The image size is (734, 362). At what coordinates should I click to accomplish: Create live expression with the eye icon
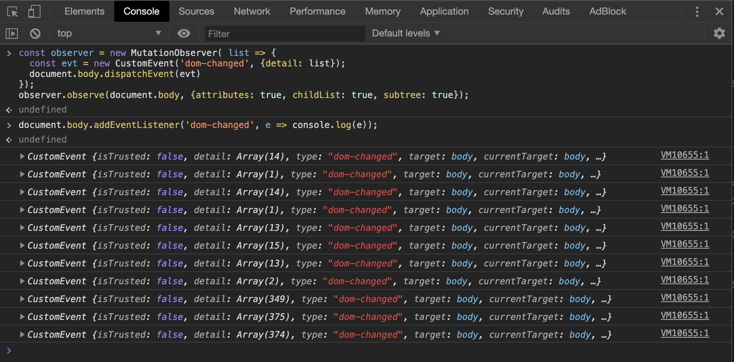coord(184,33)
